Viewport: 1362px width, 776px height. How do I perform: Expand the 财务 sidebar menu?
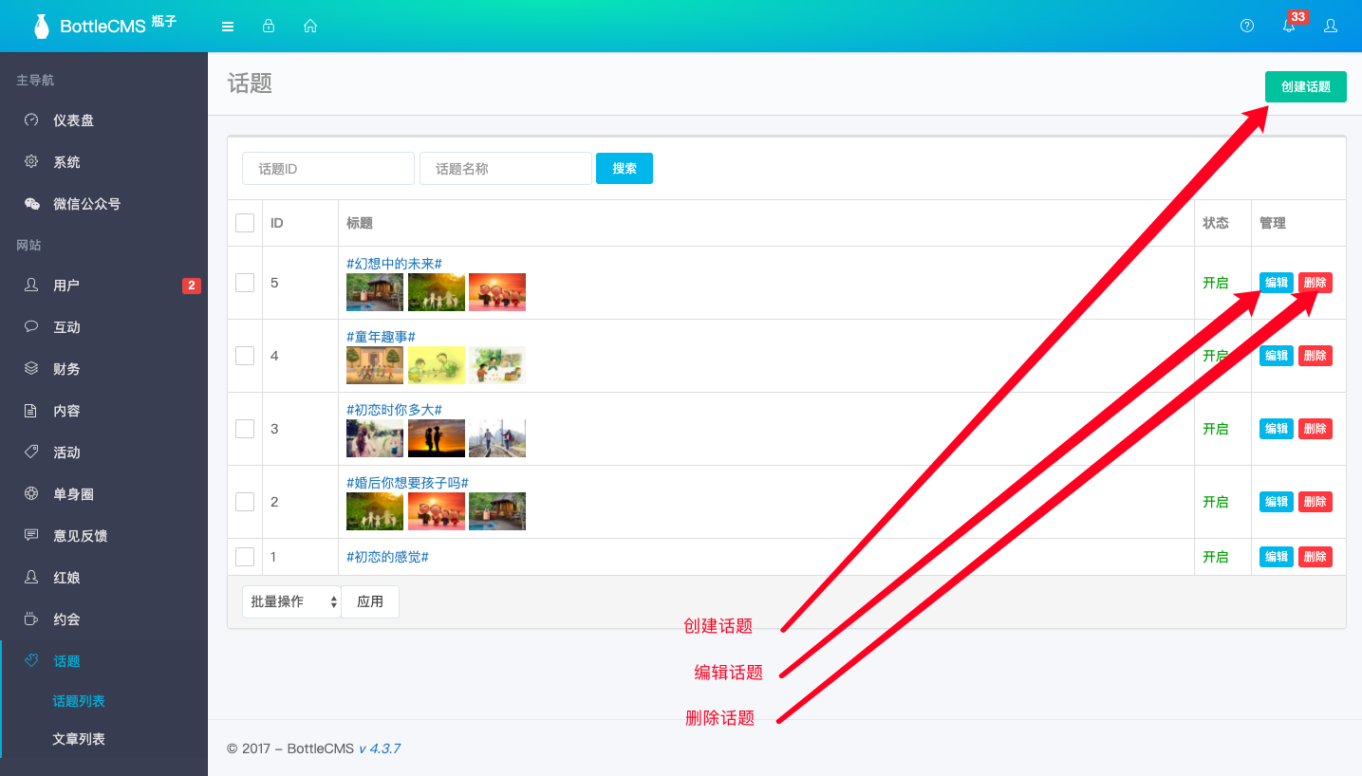(x=103, y=369)
